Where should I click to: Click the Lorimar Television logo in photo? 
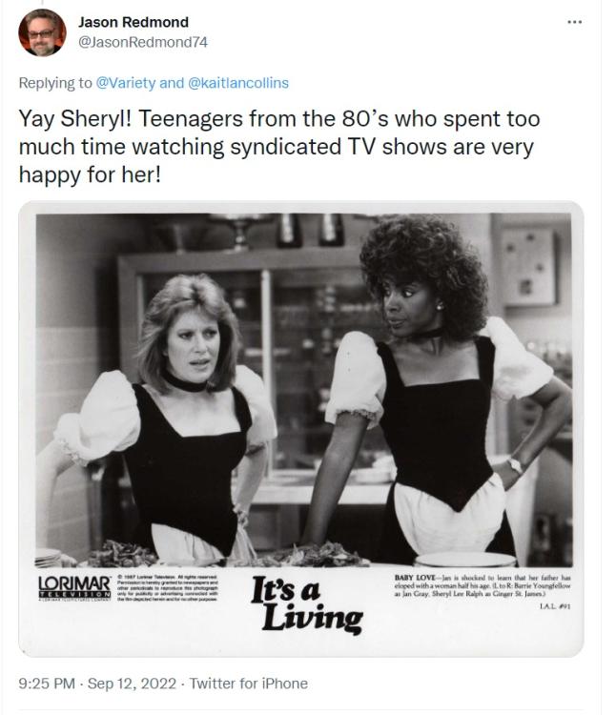tap(72, 585)
